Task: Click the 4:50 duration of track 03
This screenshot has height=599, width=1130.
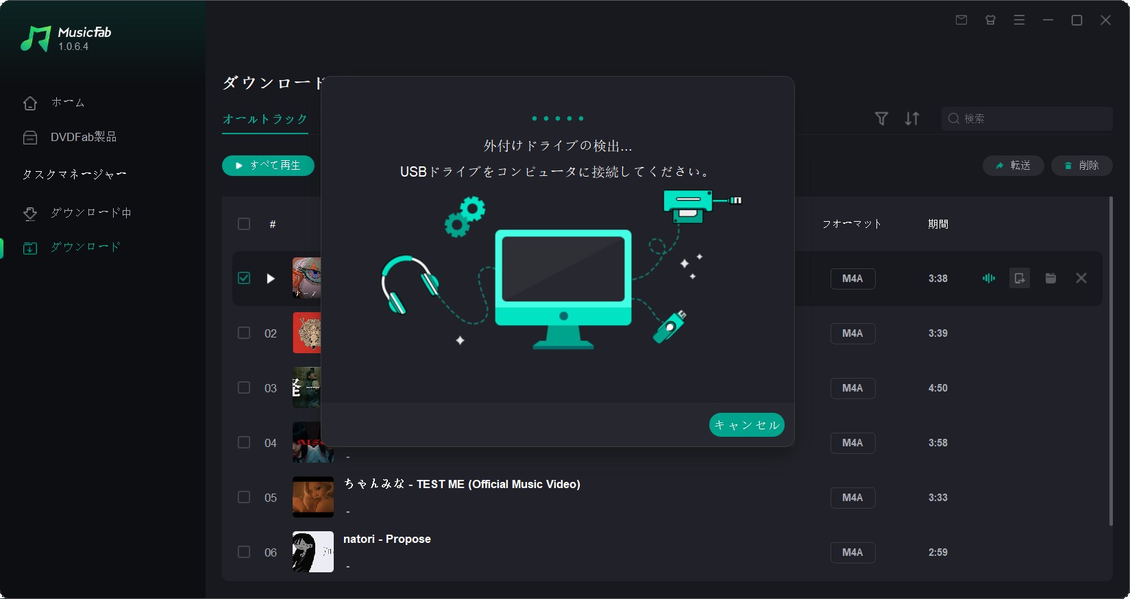Action: click(x=938, y=388)
